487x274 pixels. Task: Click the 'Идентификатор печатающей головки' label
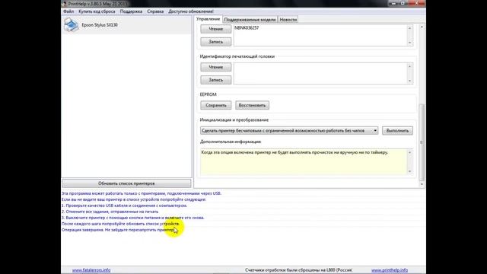pyautogui.click(x=237, y=56)
